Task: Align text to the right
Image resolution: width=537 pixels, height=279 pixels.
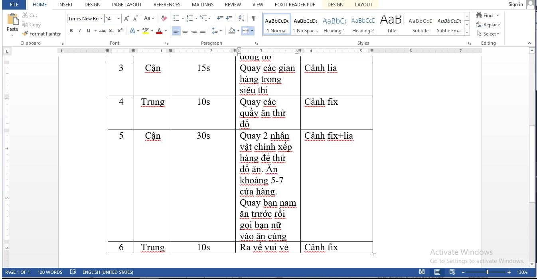Action: (x=194, y=31)
